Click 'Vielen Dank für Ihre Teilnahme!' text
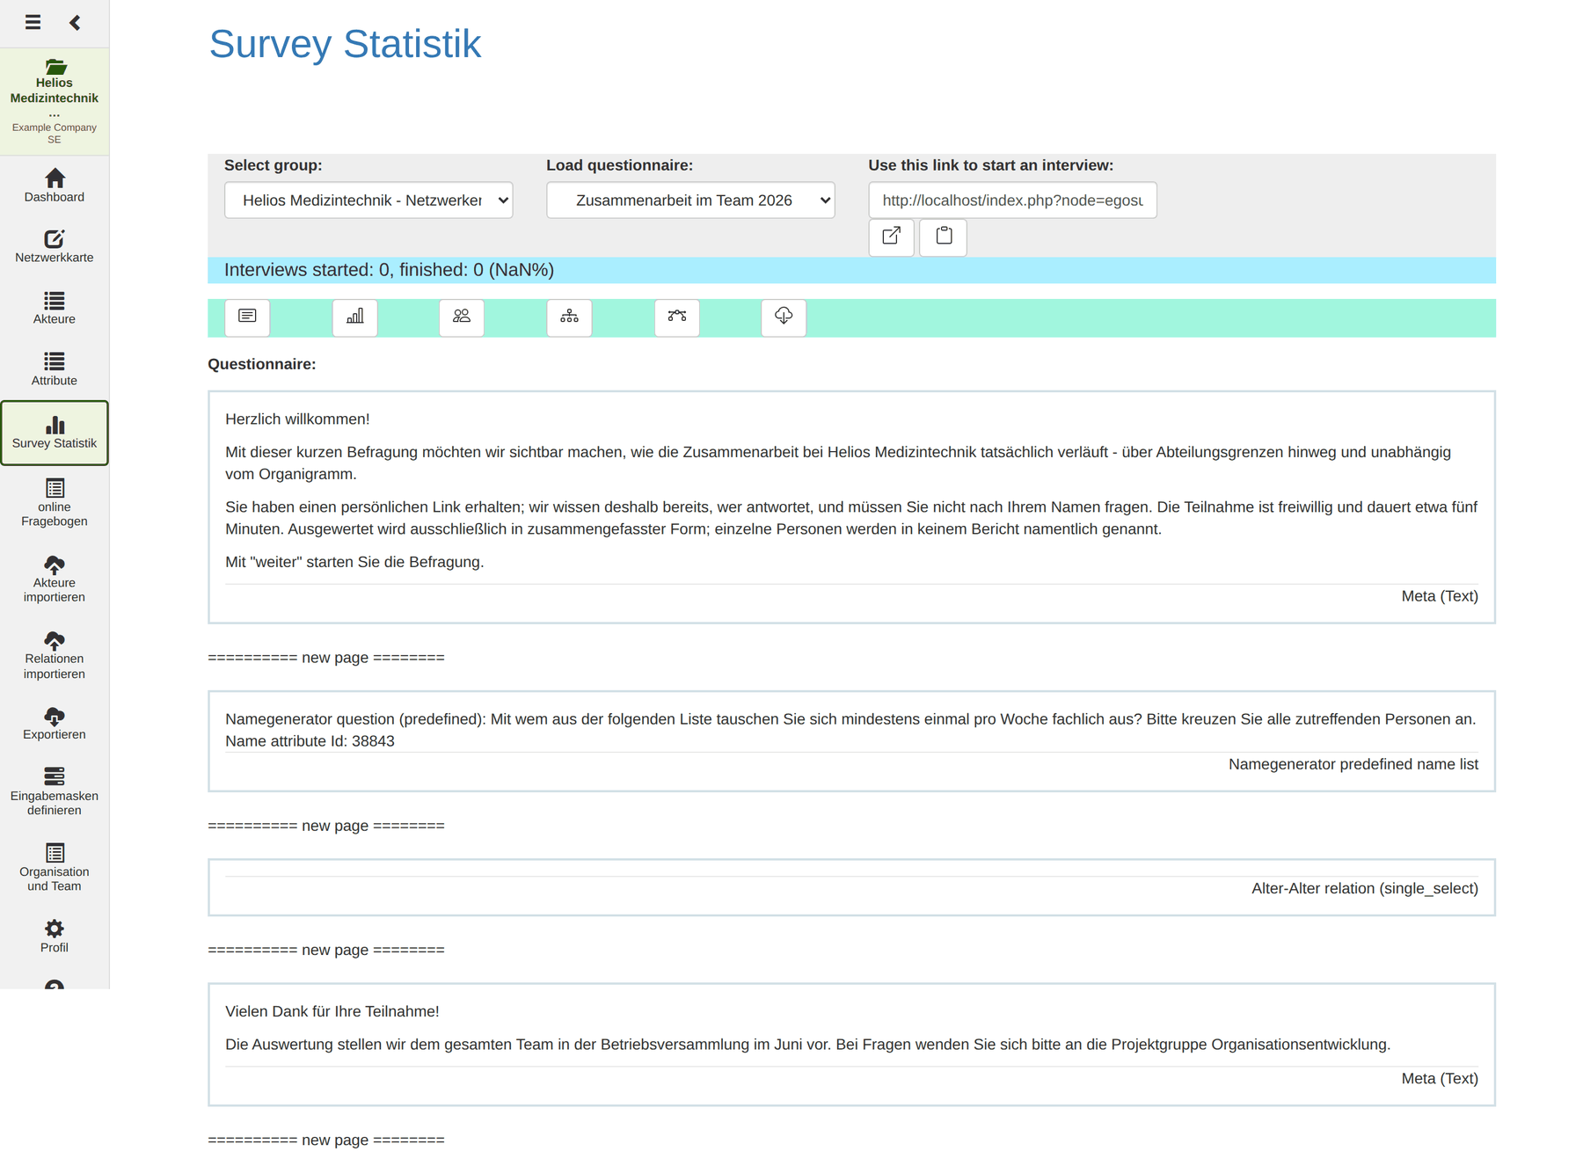The height and width of the screenshot is (1166, 1583). pyautogui.click(x=332, y=1011)
